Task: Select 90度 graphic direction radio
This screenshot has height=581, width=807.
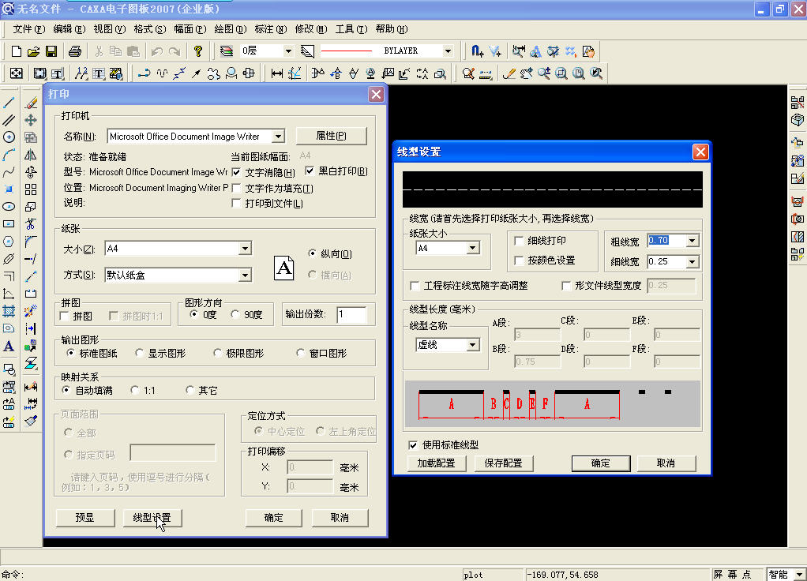Action: point(235,314)
